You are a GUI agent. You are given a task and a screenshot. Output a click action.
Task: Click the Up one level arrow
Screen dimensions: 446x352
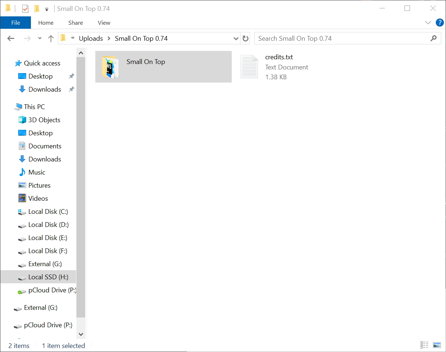click(x=51, y=39)
